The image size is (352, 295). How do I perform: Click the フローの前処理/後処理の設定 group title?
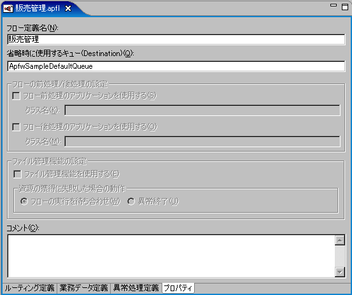point(60,85)
